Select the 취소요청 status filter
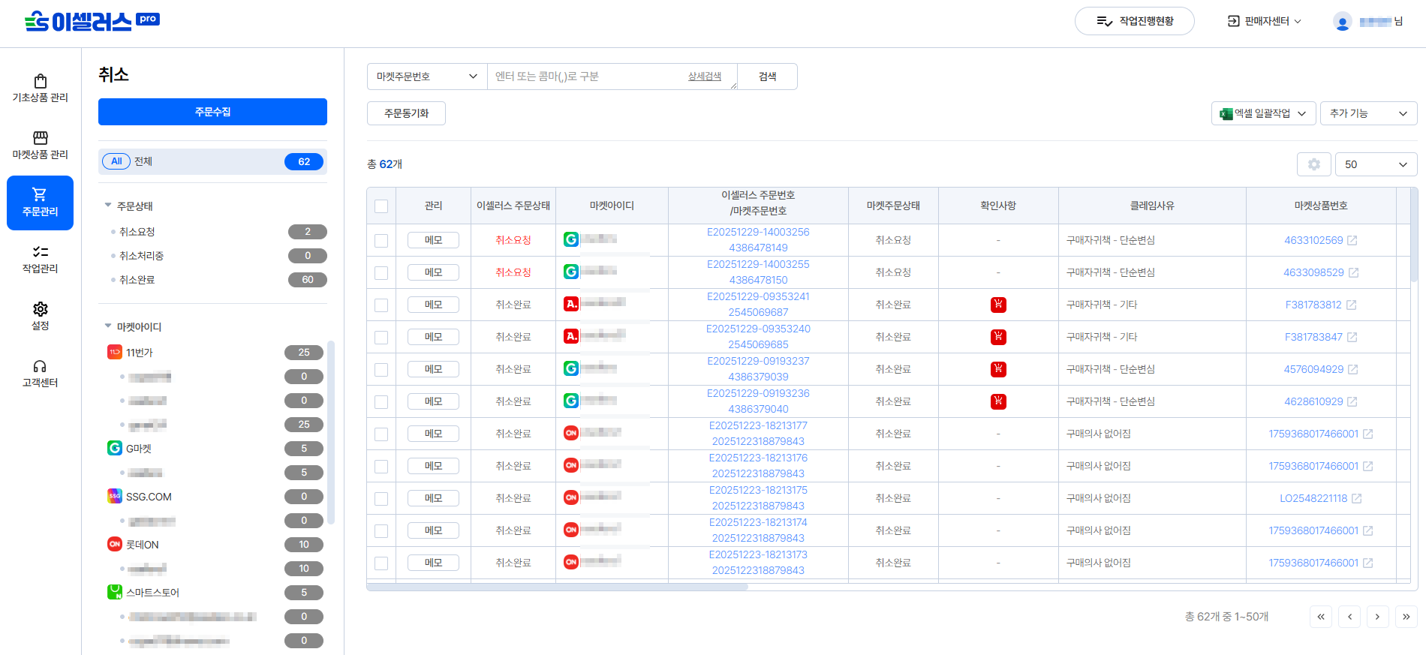 (x=137, y=232)
